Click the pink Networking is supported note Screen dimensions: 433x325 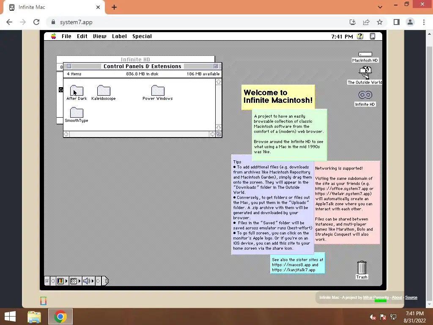coord(347,203)
